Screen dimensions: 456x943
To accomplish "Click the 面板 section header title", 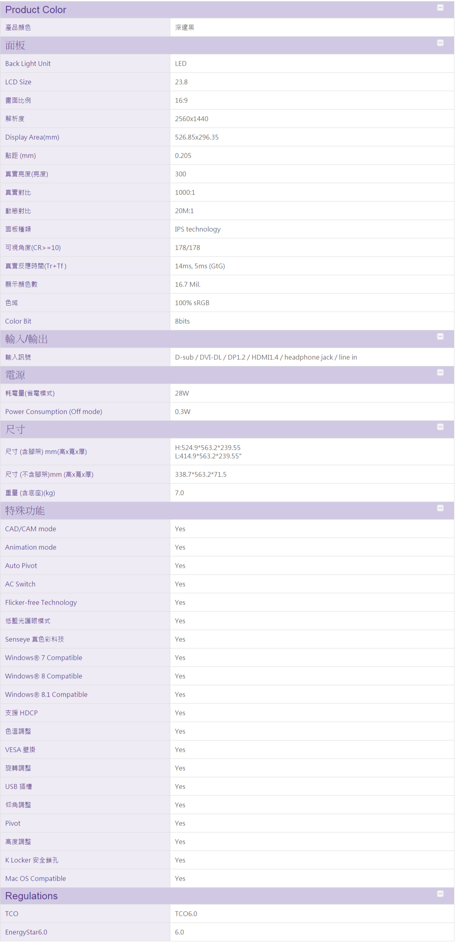I will [x=15, y=46].
